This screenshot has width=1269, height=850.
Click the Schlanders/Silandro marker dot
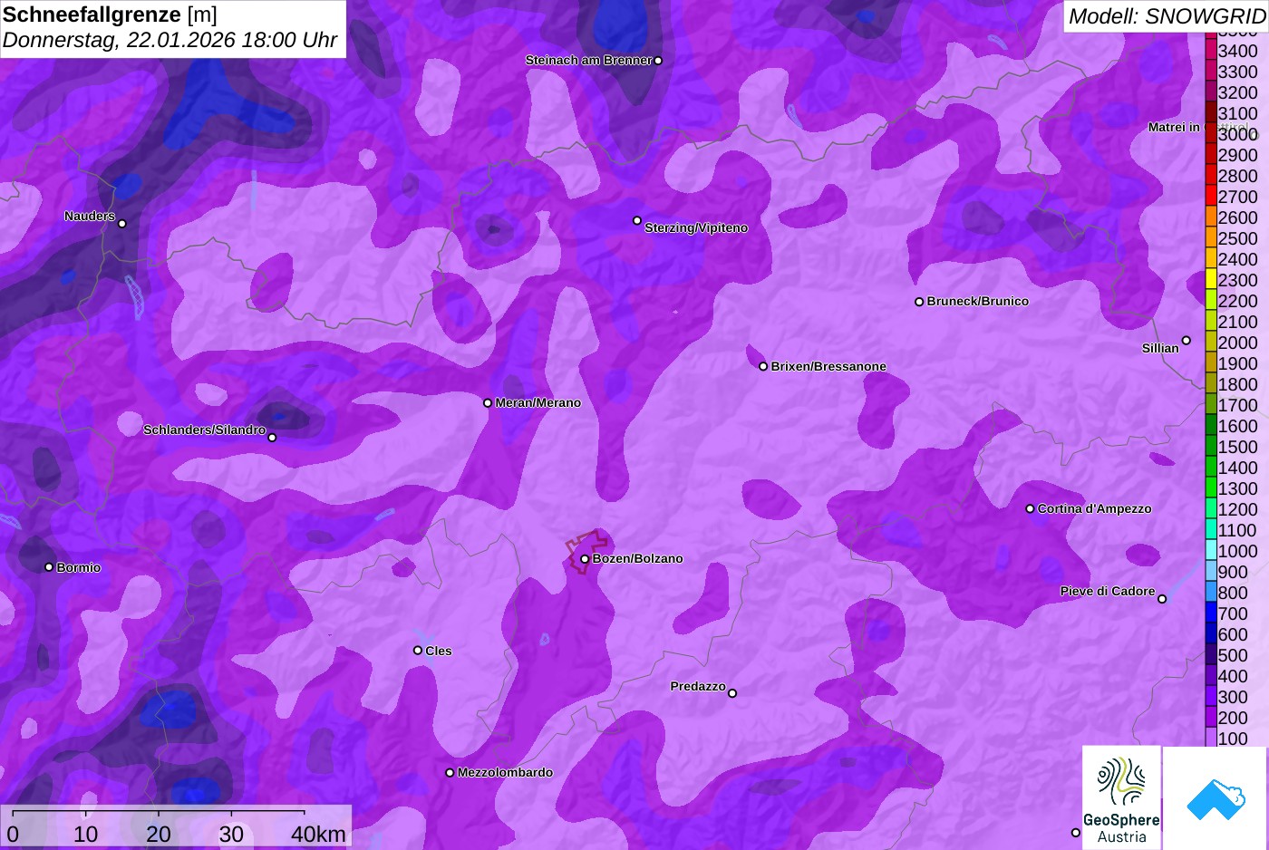pos(272,438)
